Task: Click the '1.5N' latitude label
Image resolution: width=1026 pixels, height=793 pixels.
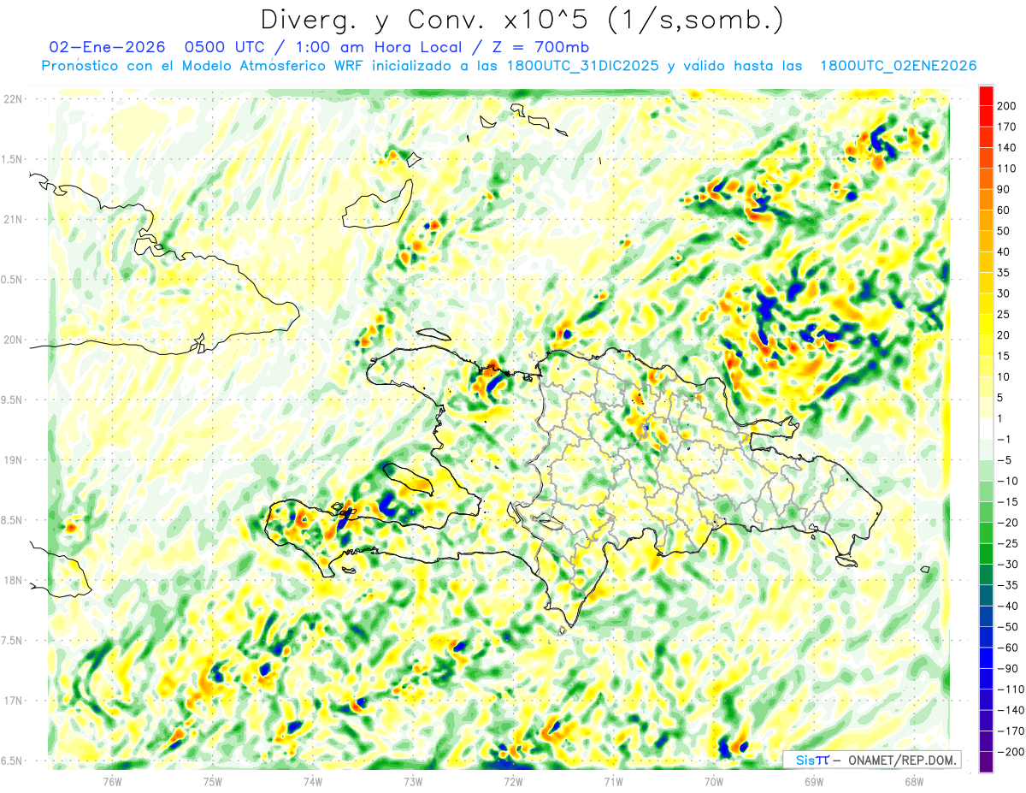Action: 14,159
